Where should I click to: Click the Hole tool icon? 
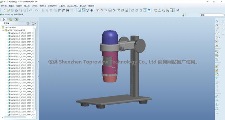click(x=217, y=78)
